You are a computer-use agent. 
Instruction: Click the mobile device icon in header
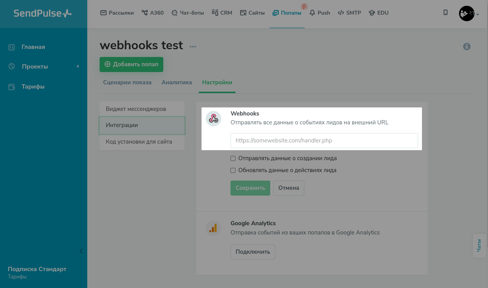pos(446,13)
